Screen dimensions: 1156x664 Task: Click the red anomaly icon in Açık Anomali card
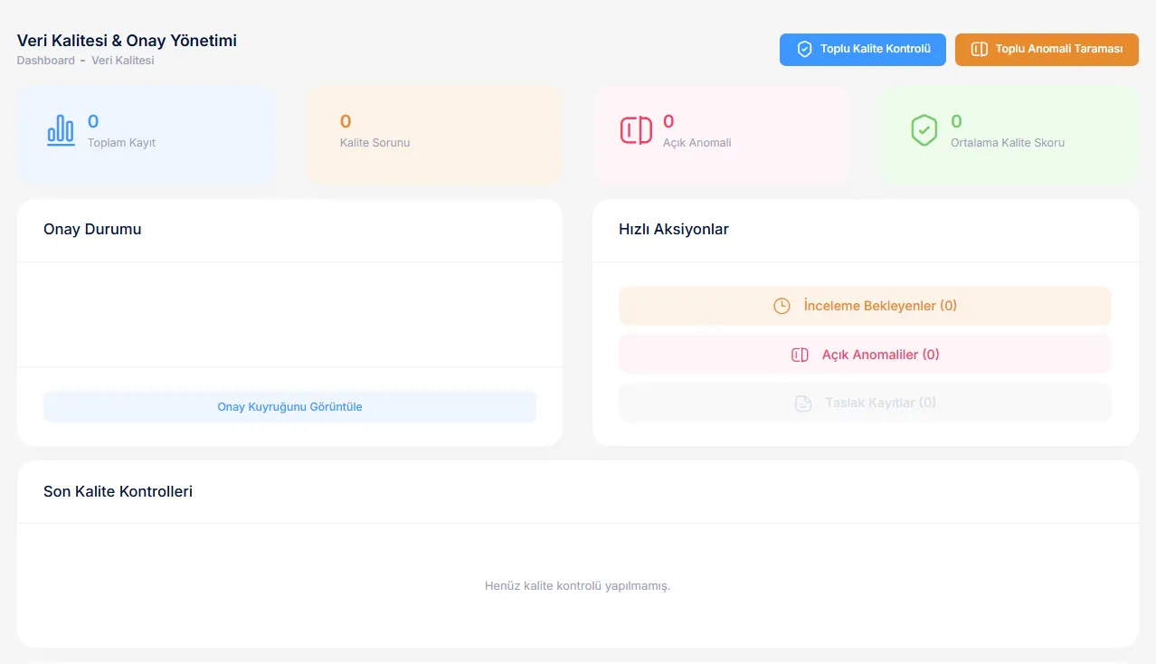636,130
